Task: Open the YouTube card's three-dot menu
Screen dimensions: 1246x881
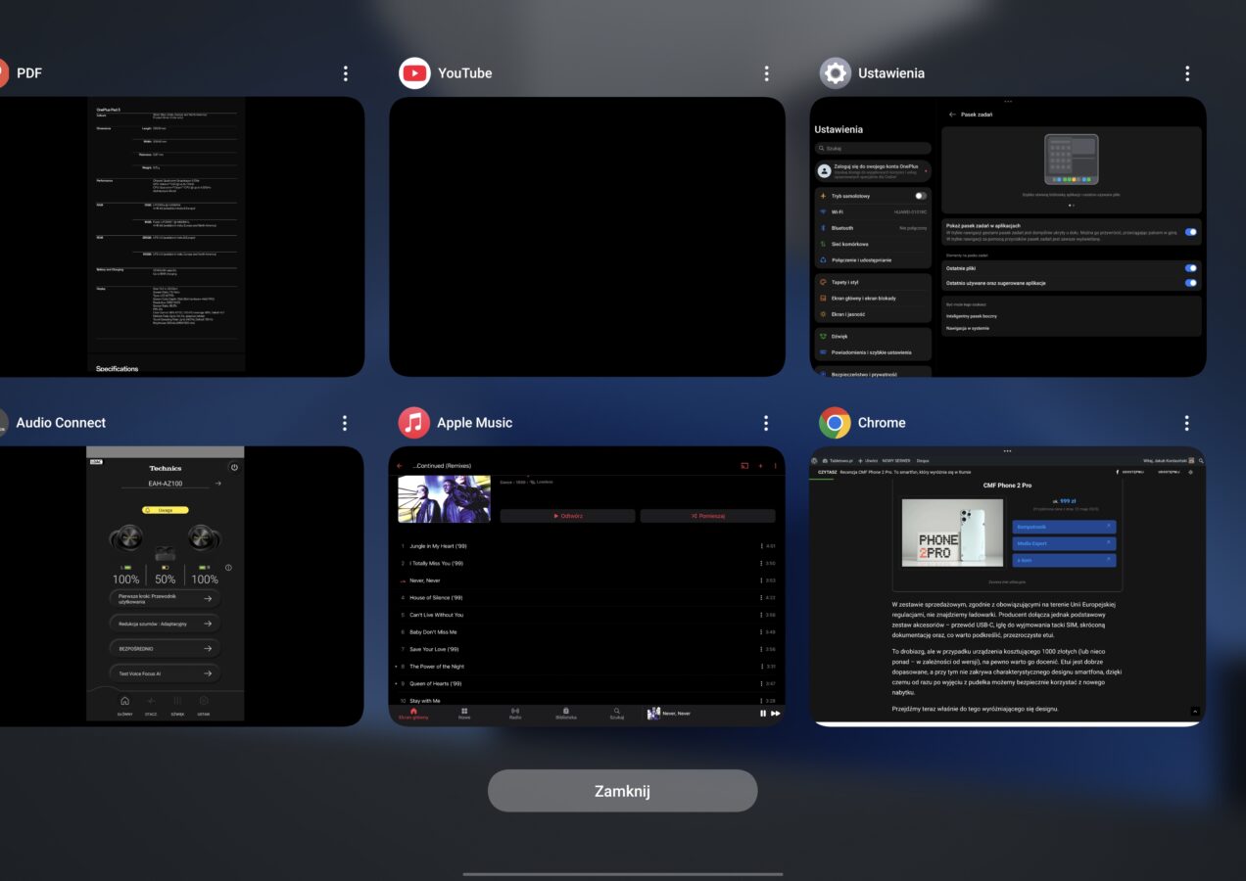Action: (x=766, y=73)
